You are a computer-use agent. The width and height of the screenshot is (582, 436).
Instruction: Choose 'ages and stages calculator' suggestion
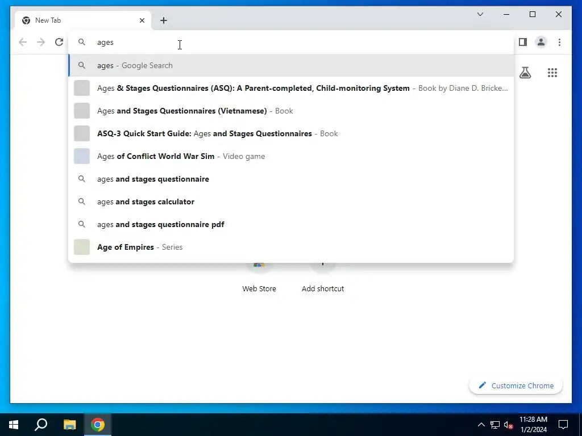pos(292,202)
